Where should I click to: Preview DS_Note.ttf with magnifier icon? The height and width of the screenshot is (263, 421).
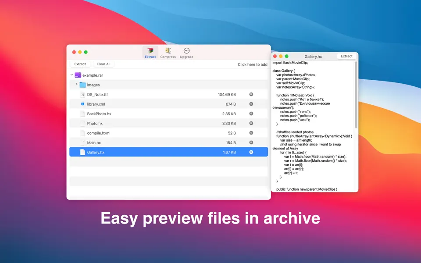coord(251,95)
